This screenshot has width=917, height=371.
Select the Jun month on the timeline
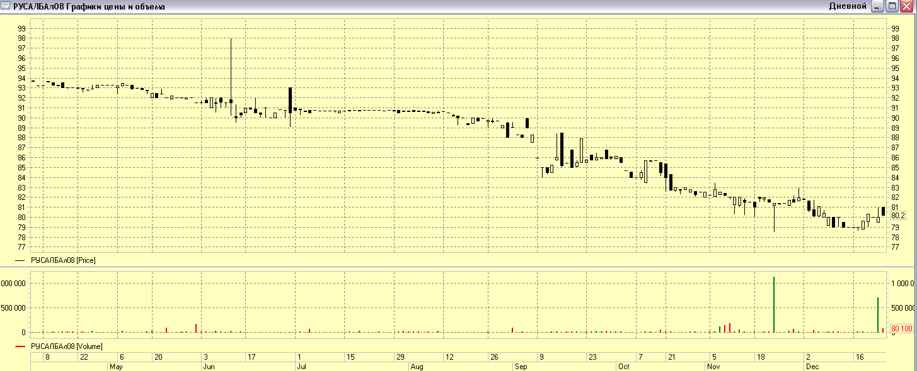[x=207, y=365]
